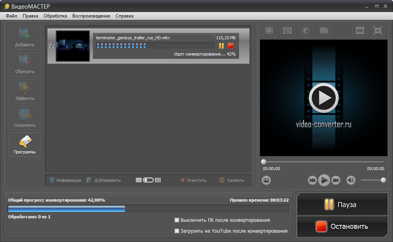Mute the player with the speaker icon
This screenshot has height=242, width=393.
[351, 180]
